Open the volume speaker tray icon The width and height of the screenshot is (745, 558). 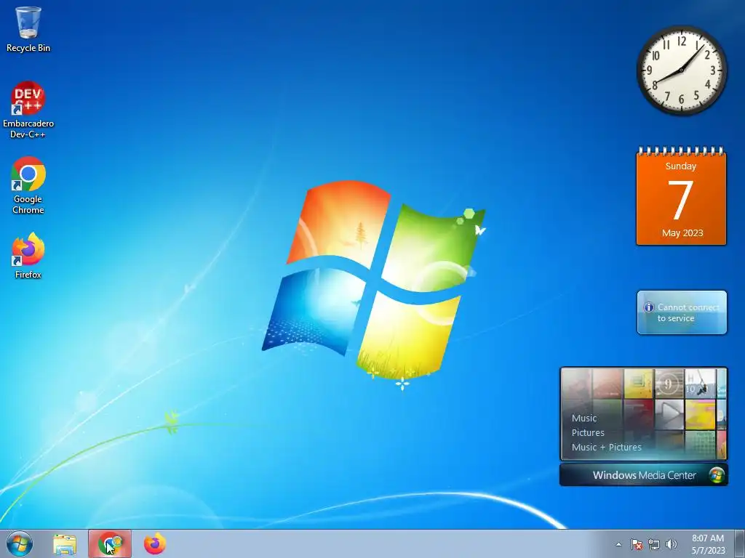tap(672, 544)
